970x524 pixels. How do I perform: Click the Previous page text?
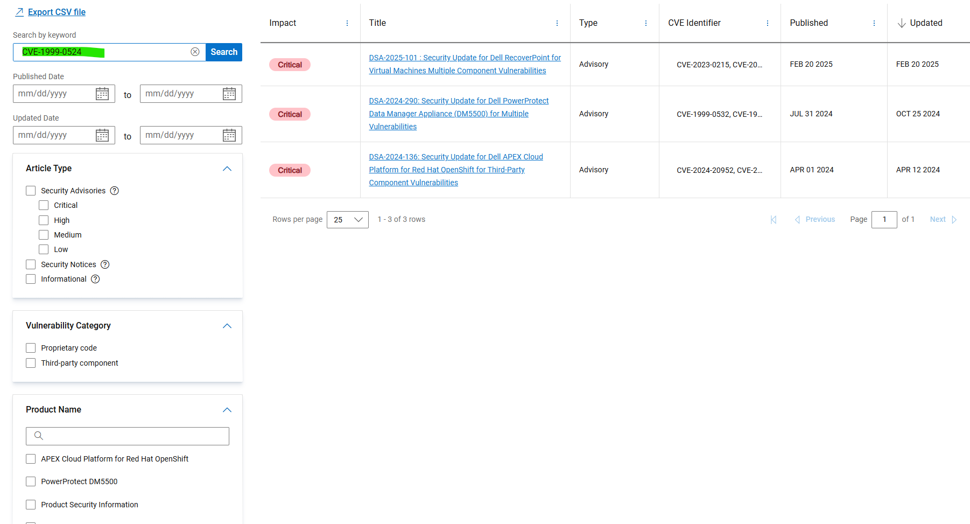click(820, 219)
